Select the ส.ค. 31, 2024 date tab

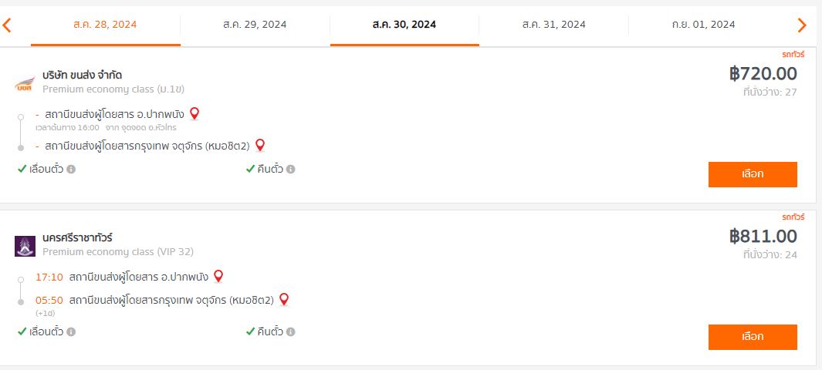553,25
